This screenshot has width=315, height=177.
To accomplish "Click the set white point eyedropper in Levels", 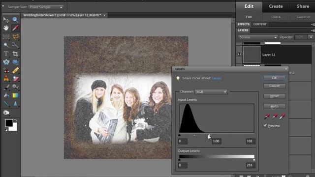I will 283,116.
